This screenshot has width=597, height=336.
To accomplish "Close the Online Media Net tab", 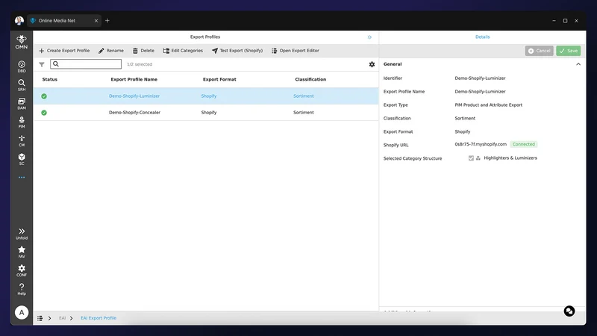I will 96,21.
